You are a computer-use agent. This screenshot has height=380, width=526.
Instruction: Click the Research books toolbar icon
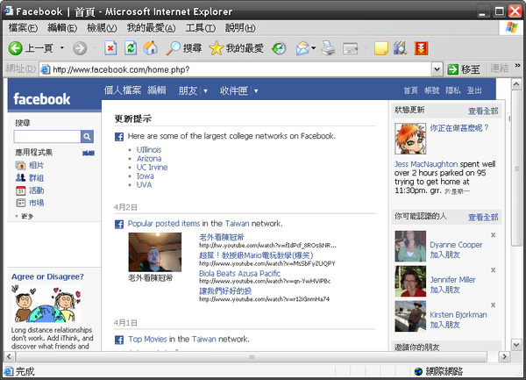(401, 48)
